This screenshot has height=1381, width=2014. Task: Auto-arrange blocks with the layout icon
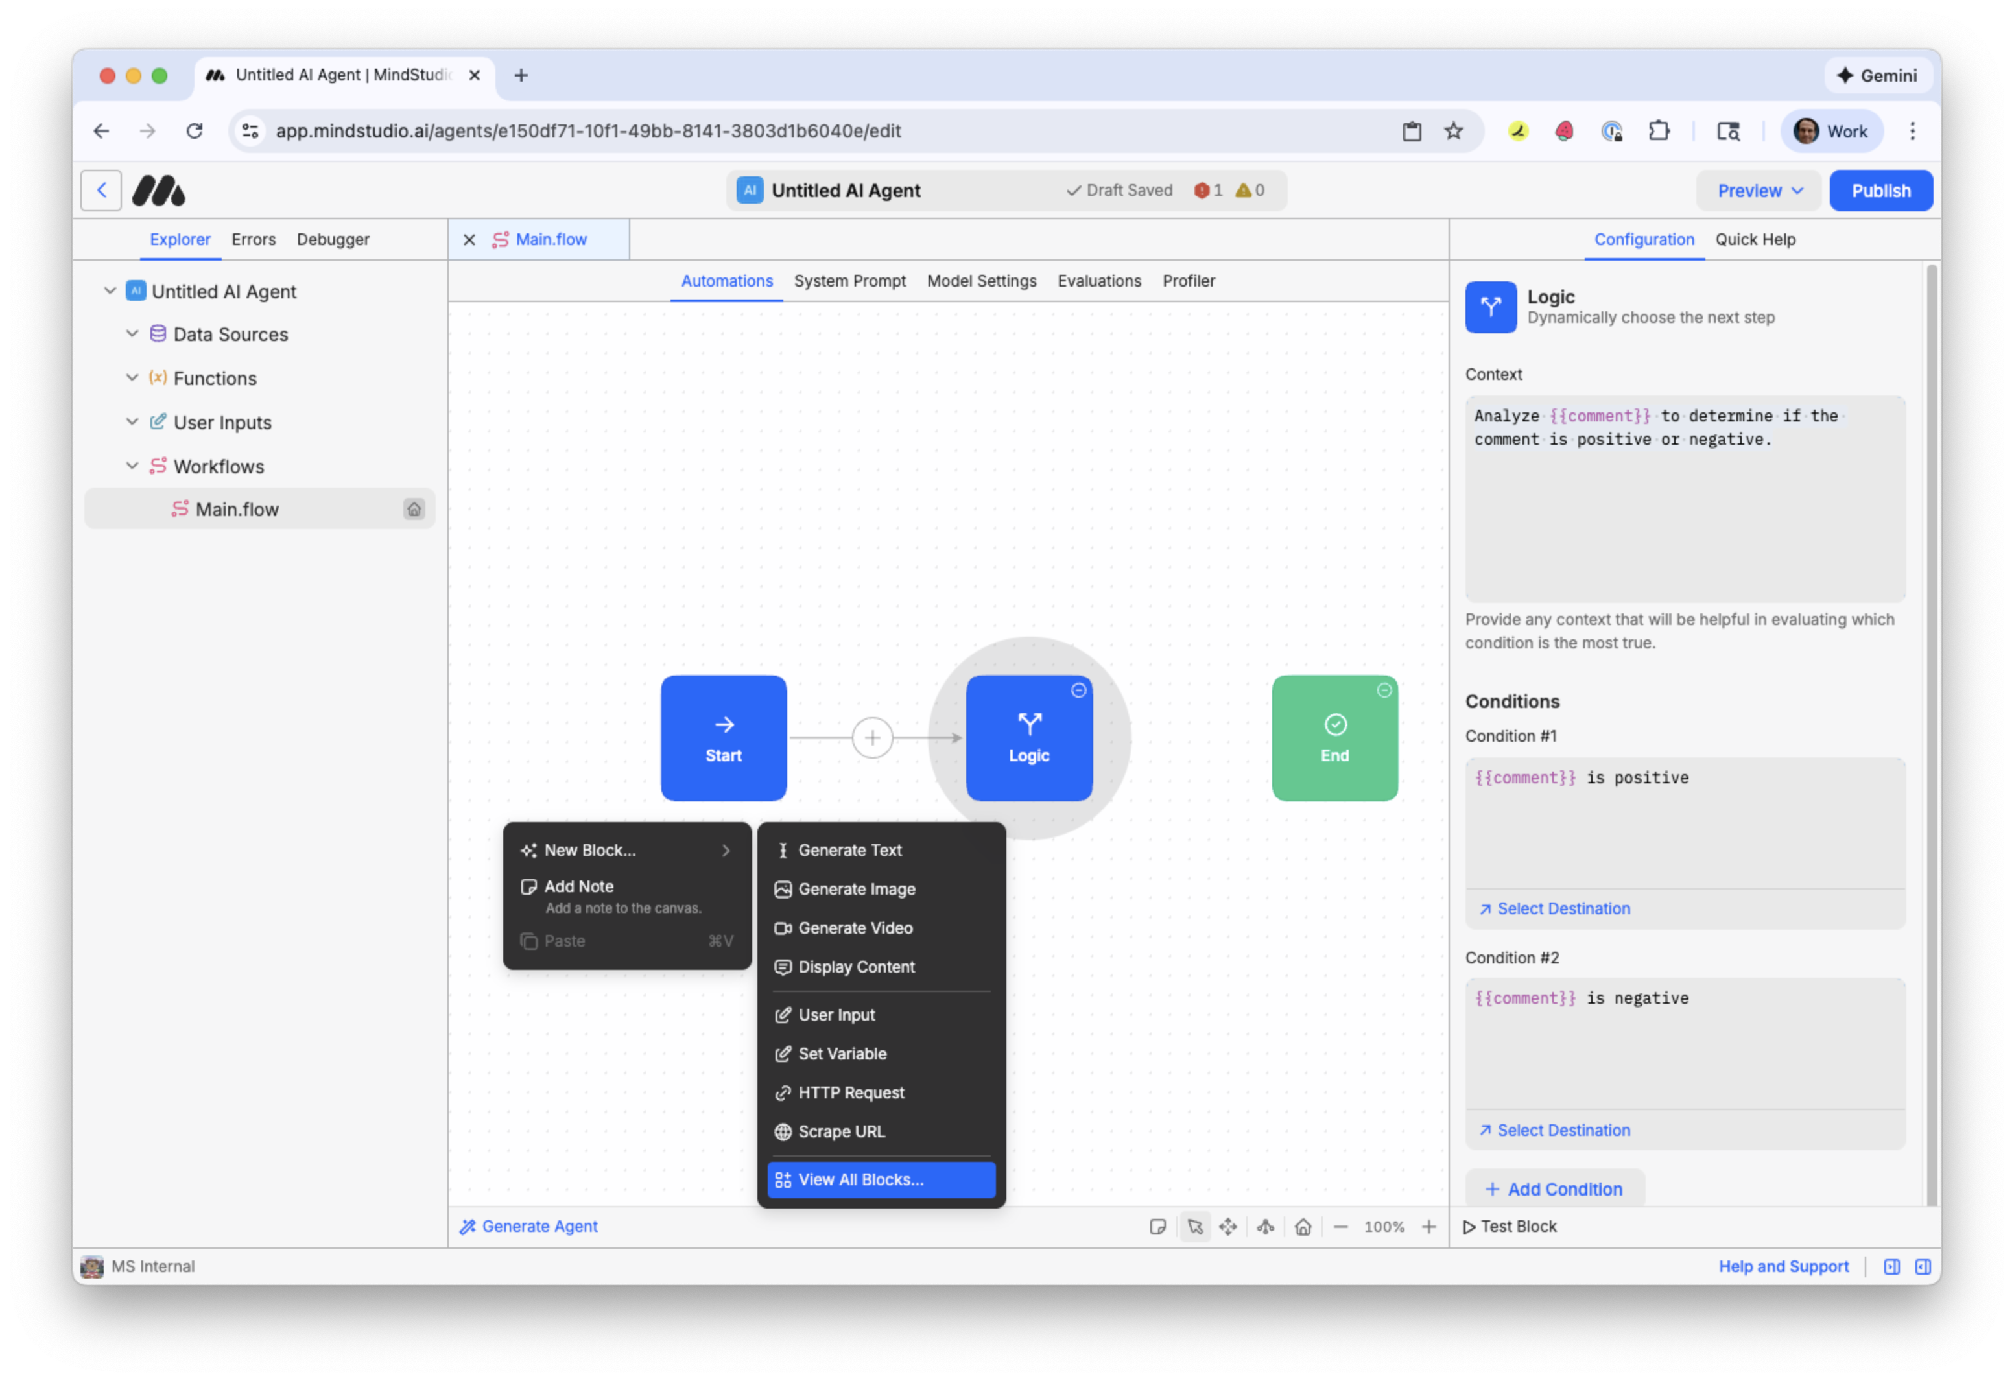(x=1265, y=1226)
